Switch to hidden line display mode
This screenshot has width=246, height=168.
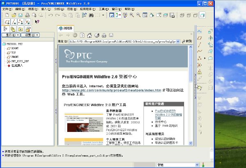189,15
